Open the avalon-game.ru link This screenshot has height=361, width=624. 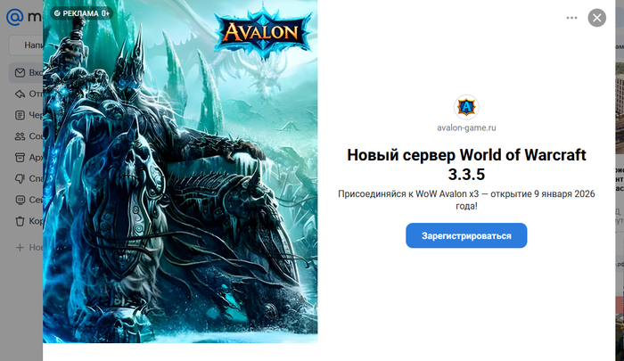coord(466,127)
